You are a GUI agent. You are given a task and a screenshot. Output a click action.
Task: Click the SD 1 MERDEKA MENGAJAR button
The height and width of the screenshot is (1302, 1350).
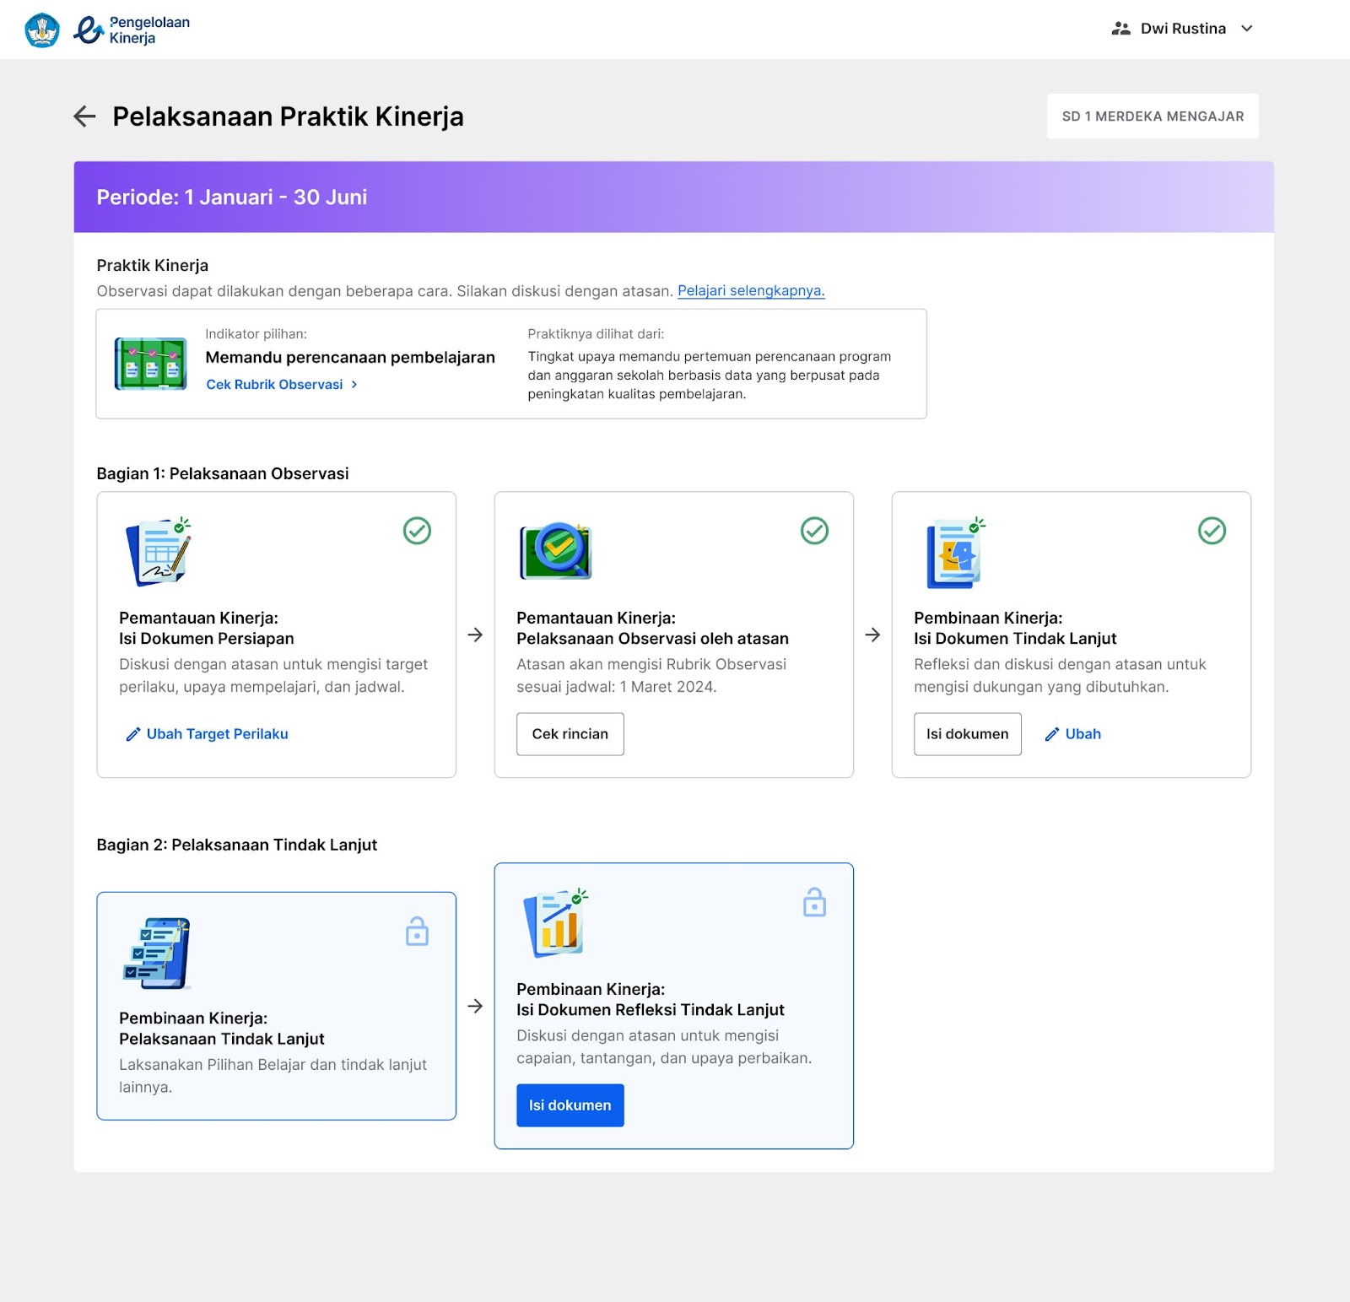(1153, 116)
